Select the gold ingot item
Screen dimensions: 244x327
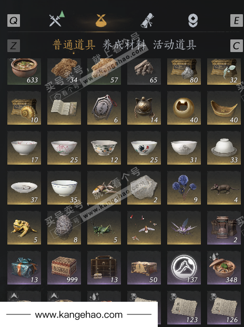click(224, 108)
